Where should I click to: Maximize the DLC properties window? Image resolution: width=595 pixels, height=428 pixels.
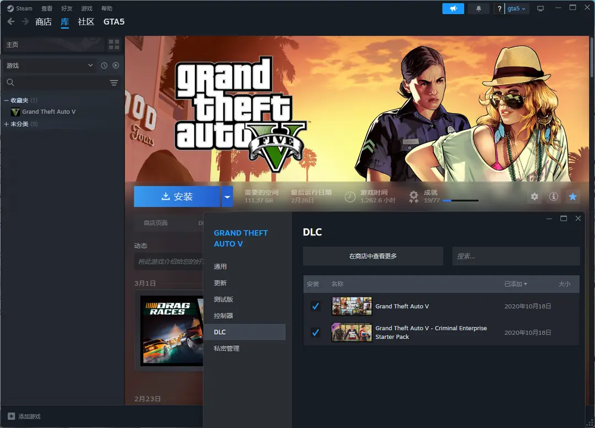click(564, 218)
